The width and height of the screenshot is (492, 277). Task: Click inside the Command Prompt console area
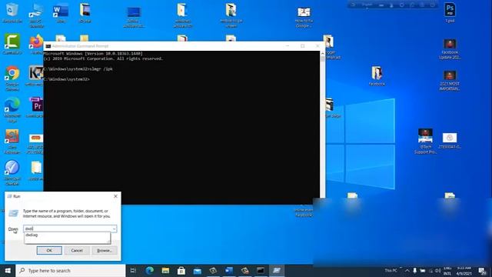pyautogui.click(x=181, y=127)
